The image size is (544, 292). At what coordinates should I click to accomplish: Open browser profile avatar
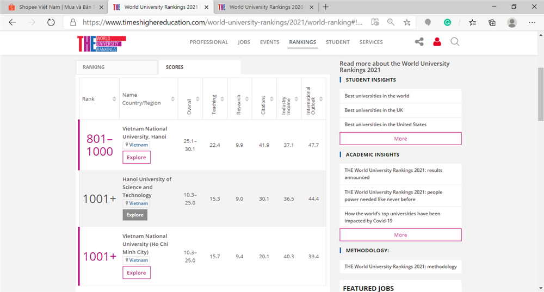[512, 22]
